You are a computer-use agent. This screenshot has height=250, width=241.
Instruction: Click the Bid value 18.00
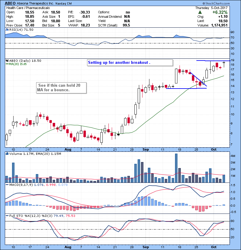pos(55,21)
